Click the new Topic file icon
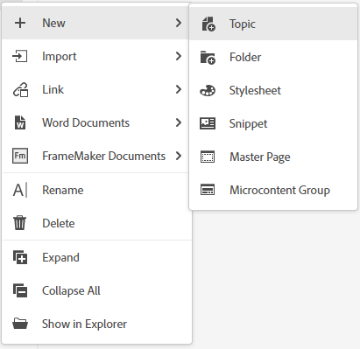 pyautogui.click(x=208, y=24)
